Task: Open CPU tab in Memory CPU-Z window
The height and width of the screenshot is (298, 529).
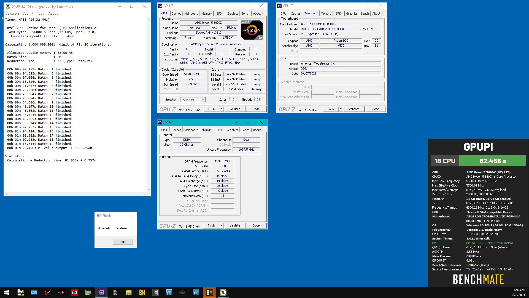Action: point(164,130)
